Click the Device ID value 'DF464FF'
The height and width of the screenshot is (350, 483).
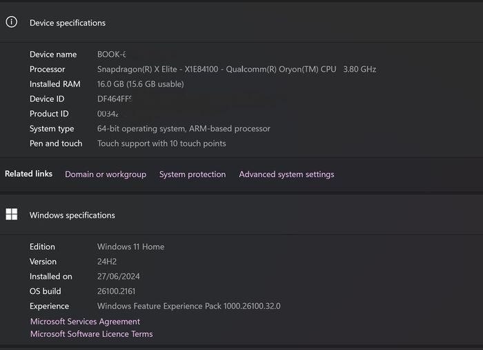tap(115, 99)
